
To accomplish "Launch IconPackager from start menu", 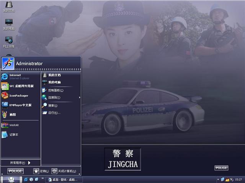I will click(x=20, y=96).
